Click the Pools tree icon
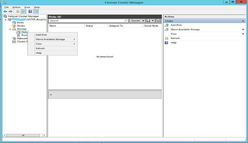The image size is (248, 143). [x=18, y=35]
